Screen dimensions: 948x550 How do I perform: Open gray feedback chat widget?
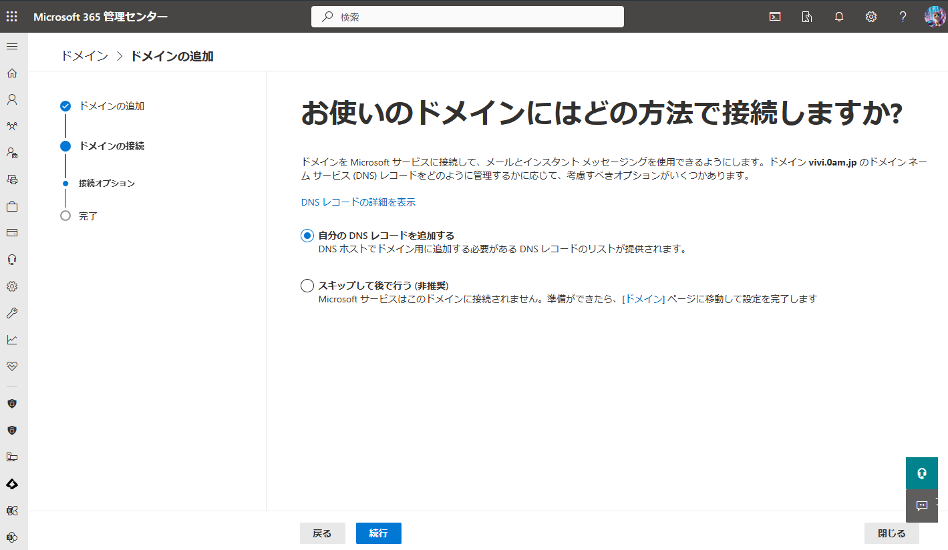[922, 506]
